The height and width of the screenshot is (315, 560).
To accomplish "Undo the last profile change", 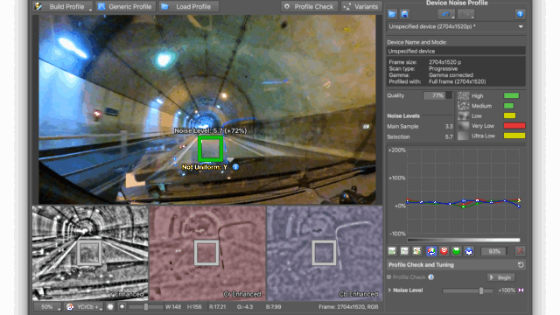I will pos(446,14).
